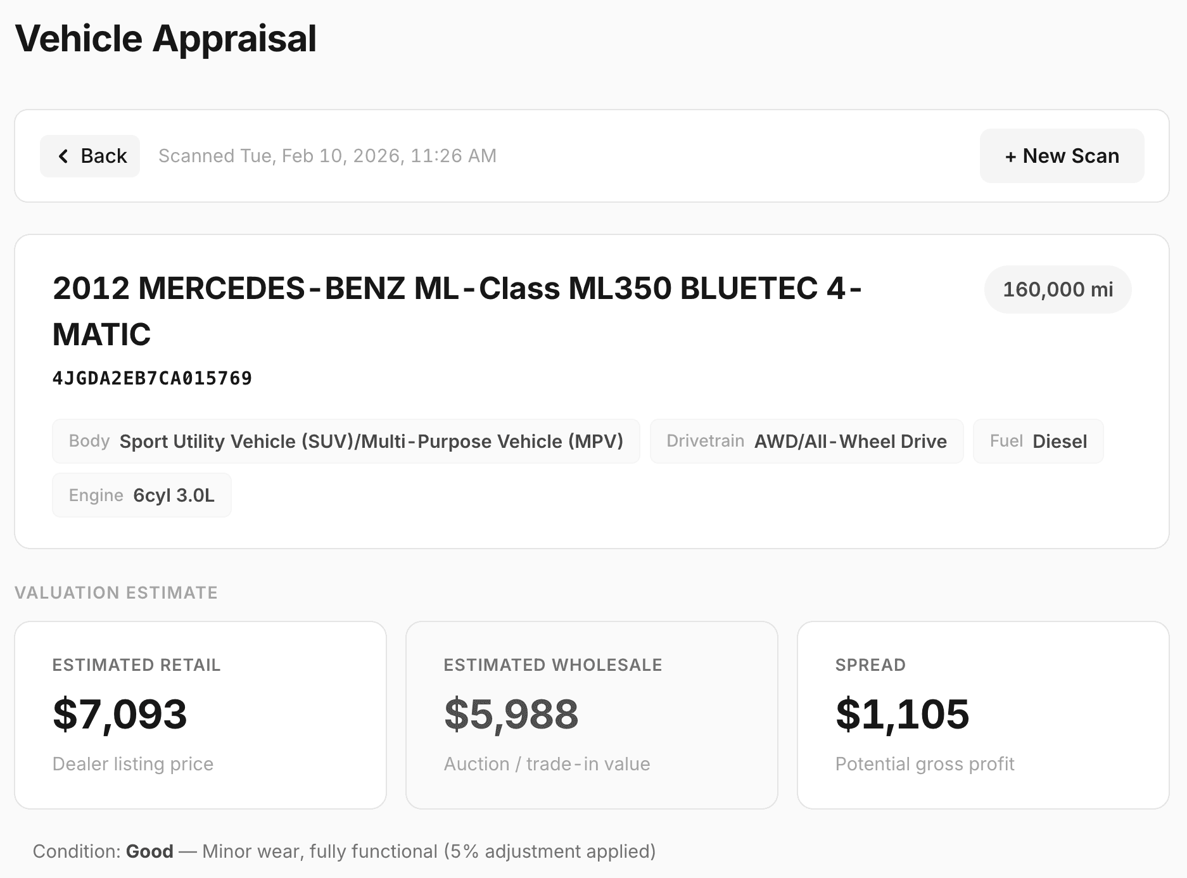1187x878 pixels.
Task: Start a New Scan
Action: [1062, 156]
